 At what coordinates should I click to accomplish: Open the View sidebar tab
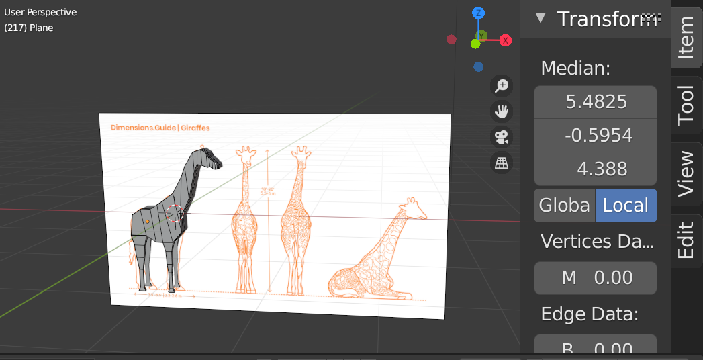tap(686, 175)
